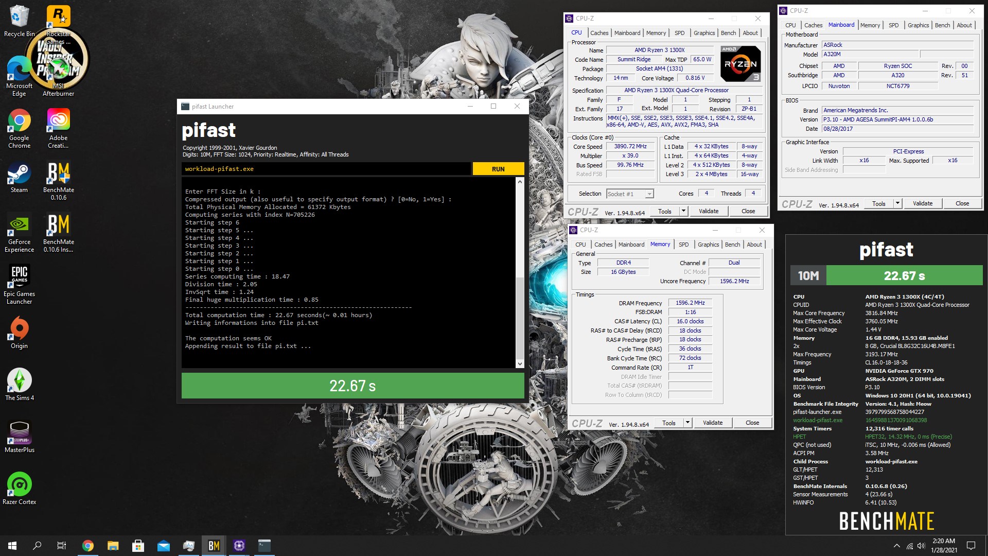Click Tools button in CPU tab window

click(664, 211)
